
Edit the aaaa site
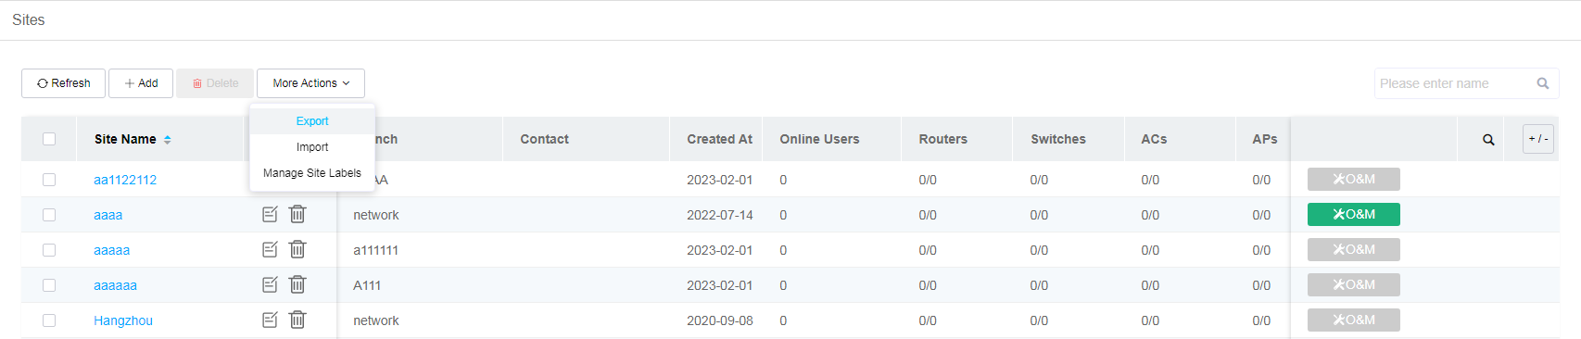click(270, 214)
